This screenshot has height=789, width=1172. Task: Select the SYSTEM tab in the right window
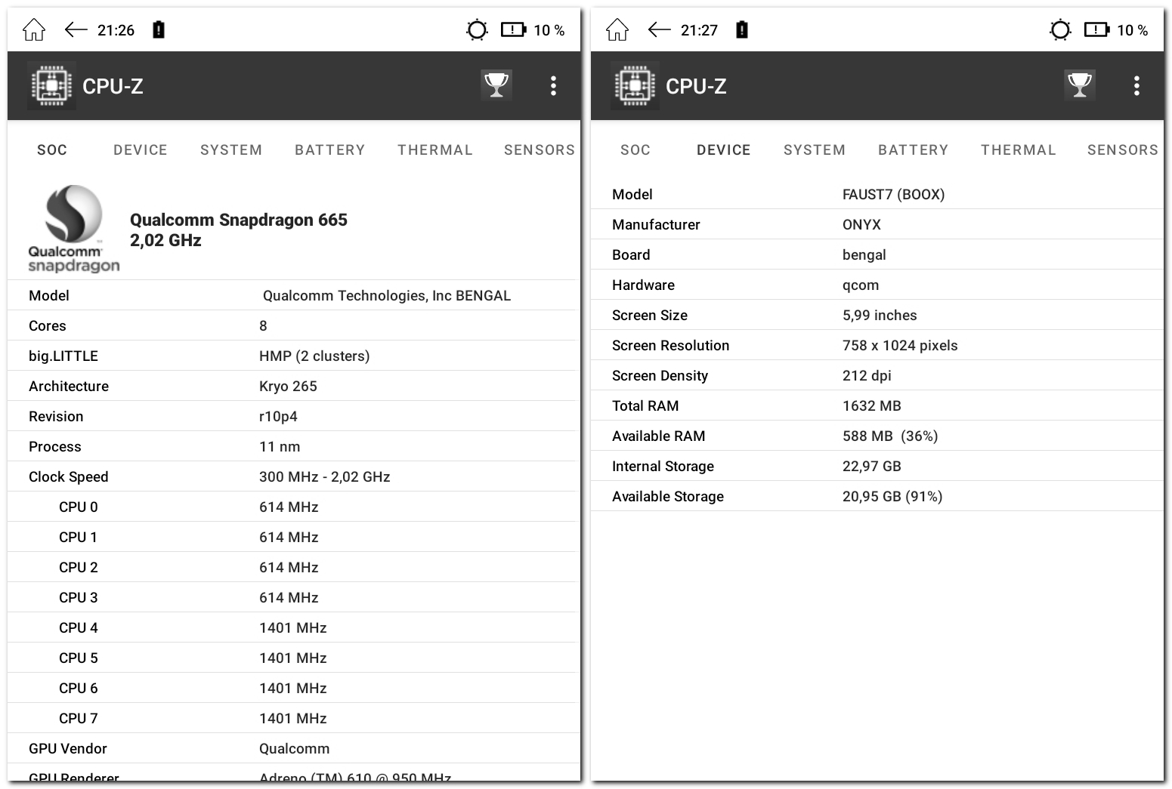[x=815, y=150]
